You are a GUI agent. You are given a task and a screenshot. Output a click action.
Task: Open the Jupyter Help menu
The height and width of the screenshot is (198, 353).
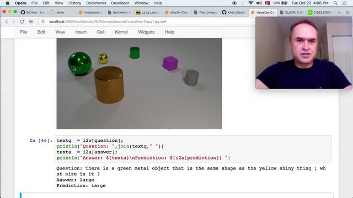click(x=169, y=32)
